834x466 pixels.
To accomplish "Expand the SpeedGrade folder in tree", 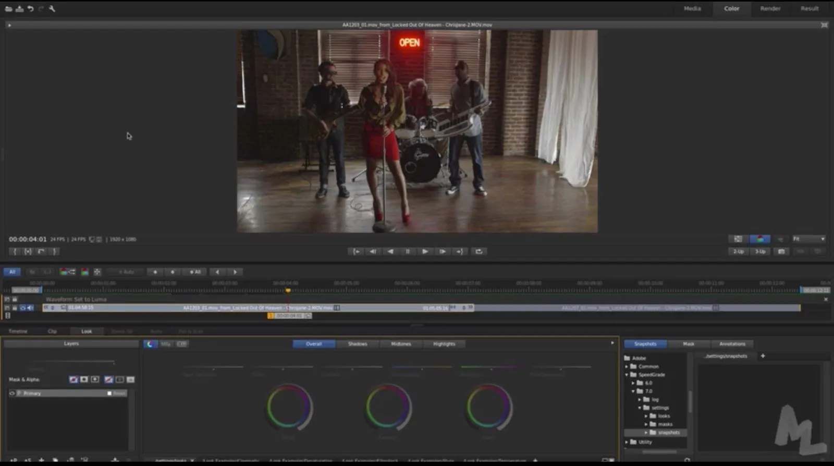I will tap(627, 375).
